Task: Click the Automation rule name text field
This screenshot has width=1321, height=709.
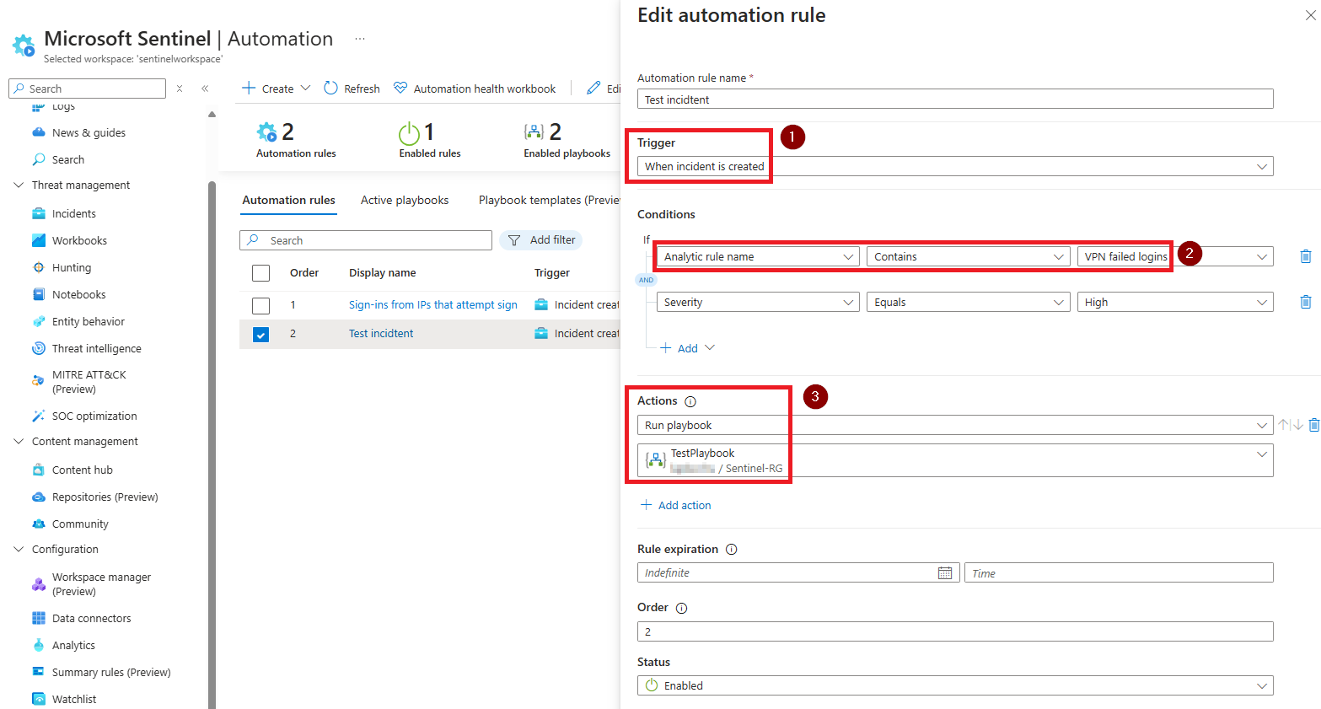Action: pyautogui.click(x=954, y=99)
